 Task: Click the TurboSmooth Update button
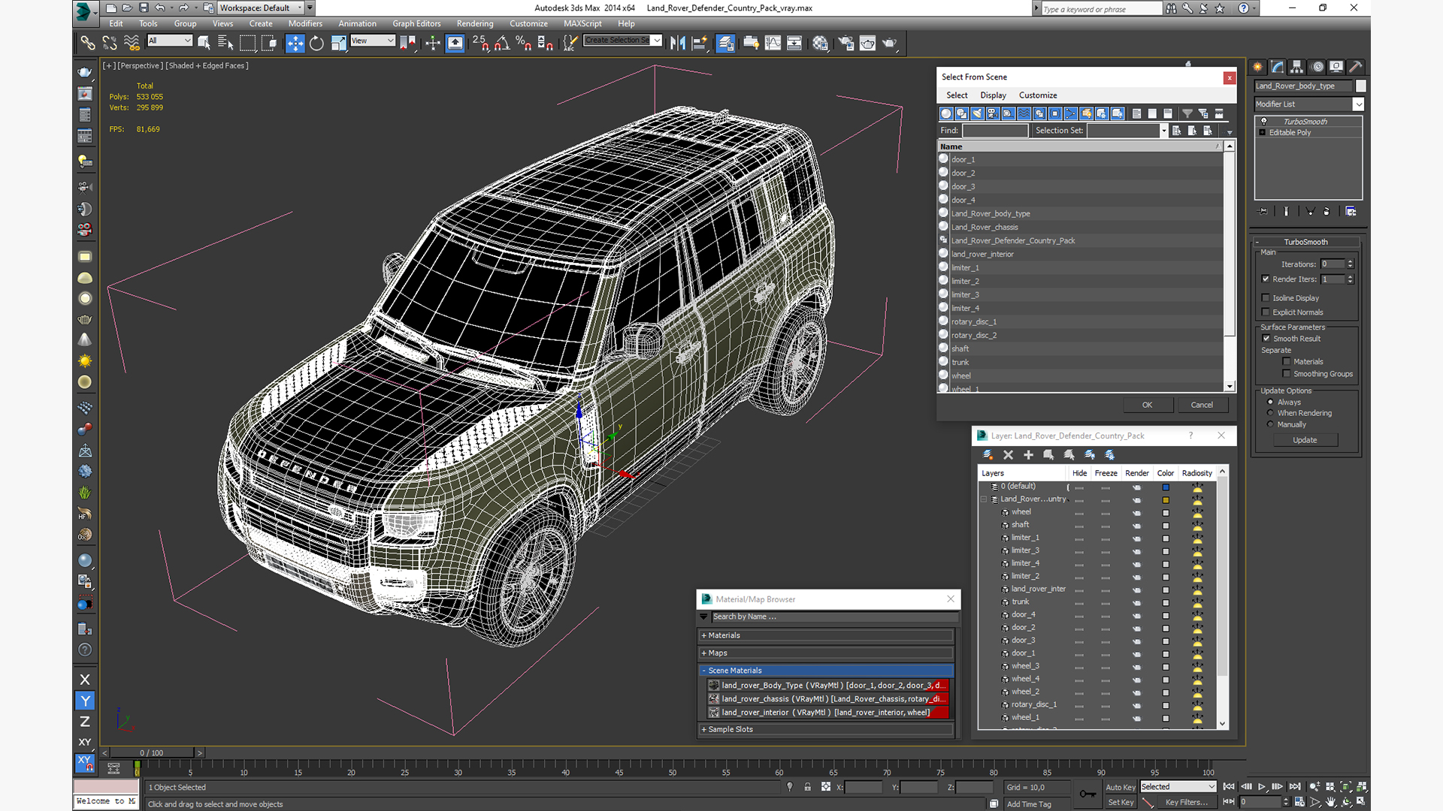click(1305, 440)
